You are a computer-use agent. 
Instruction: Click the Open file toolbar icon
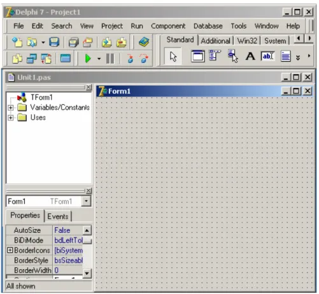pos(32,42)
